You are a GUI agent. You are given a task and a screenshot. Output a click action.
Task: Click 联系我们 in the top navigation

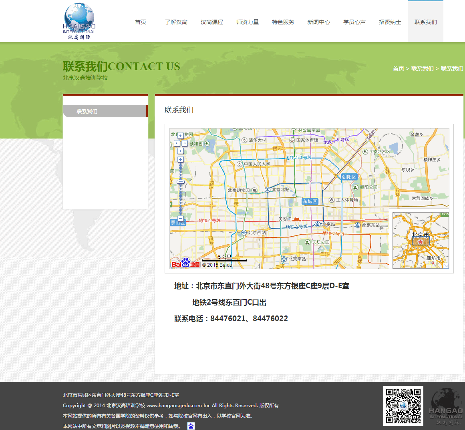click(425, 22)
